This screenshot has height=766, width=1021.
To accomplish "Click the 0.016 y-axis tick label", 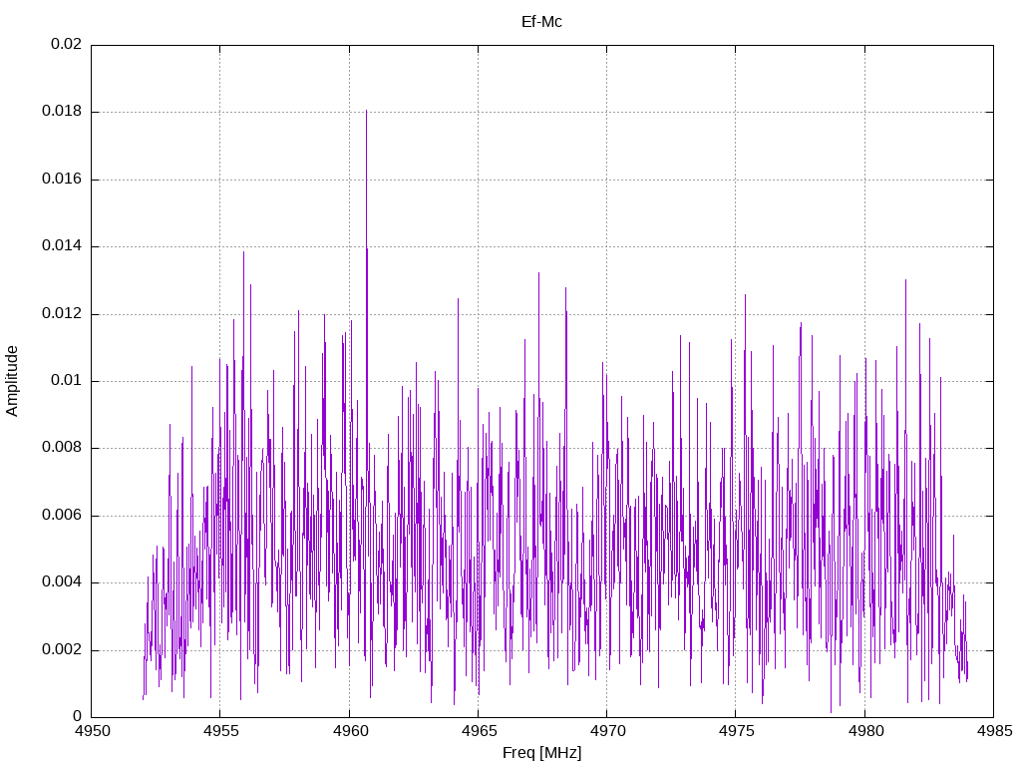I will pyautogui.click(x=62, y=180).
